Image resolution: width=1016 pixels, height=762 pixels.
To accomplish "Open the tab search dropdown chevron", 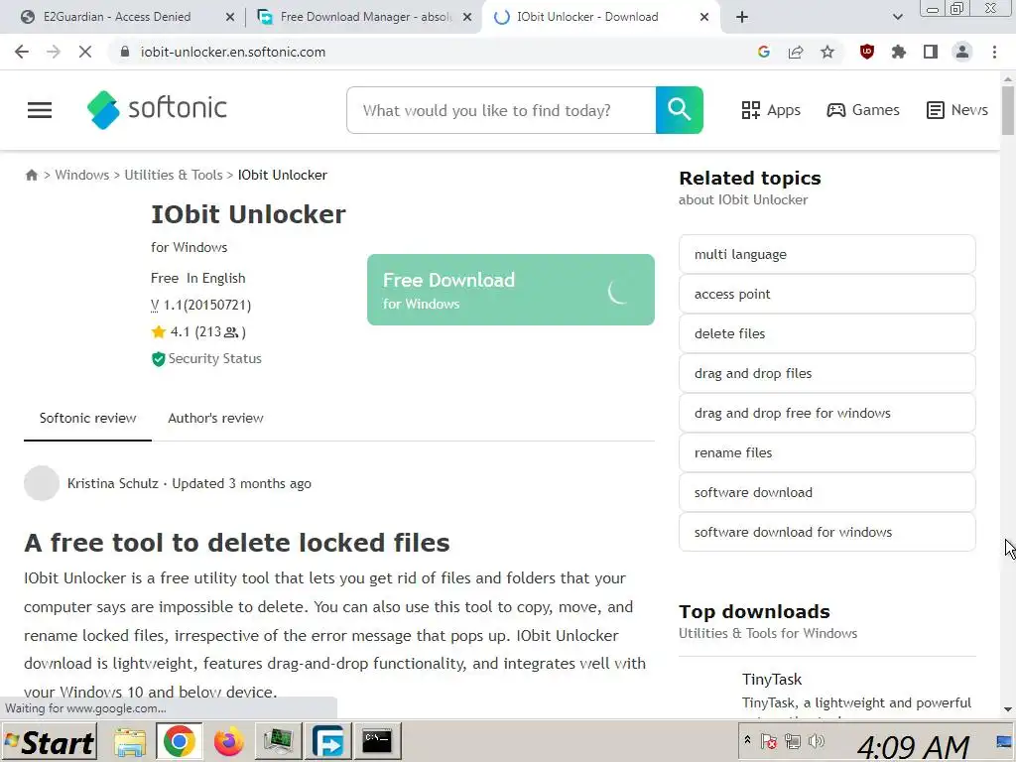I will click(897, 18).
